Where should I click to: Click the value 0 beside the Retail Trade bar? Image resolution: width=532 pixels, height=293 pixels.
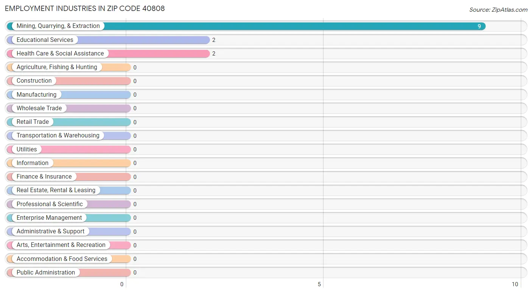pos(135,122)
